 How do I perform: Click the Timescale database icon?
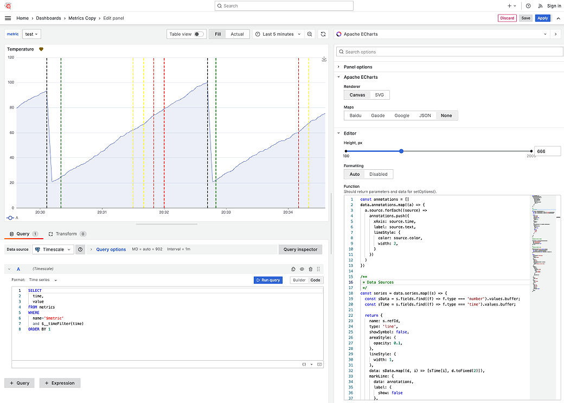pyautogui.click(x=37, y=250)
